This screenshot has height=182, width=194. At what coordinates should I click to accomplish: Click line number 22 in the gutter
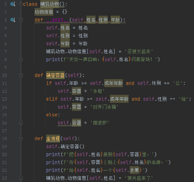click(4, 170)
